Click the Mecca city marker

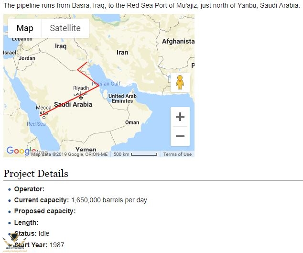pyautogui.click(x=44, y=117)
